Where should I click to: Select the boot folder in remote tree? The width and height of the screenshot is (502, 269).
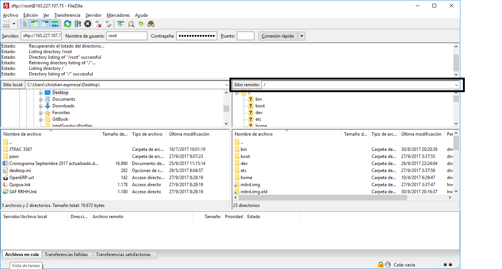click(260, 106)
